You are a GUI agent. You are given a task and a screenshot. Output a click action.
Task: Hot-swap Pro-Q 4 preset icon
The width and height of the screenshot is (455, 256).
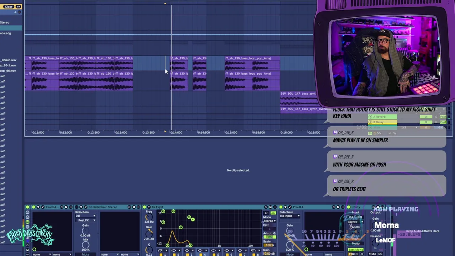click(x=334, y=207)
